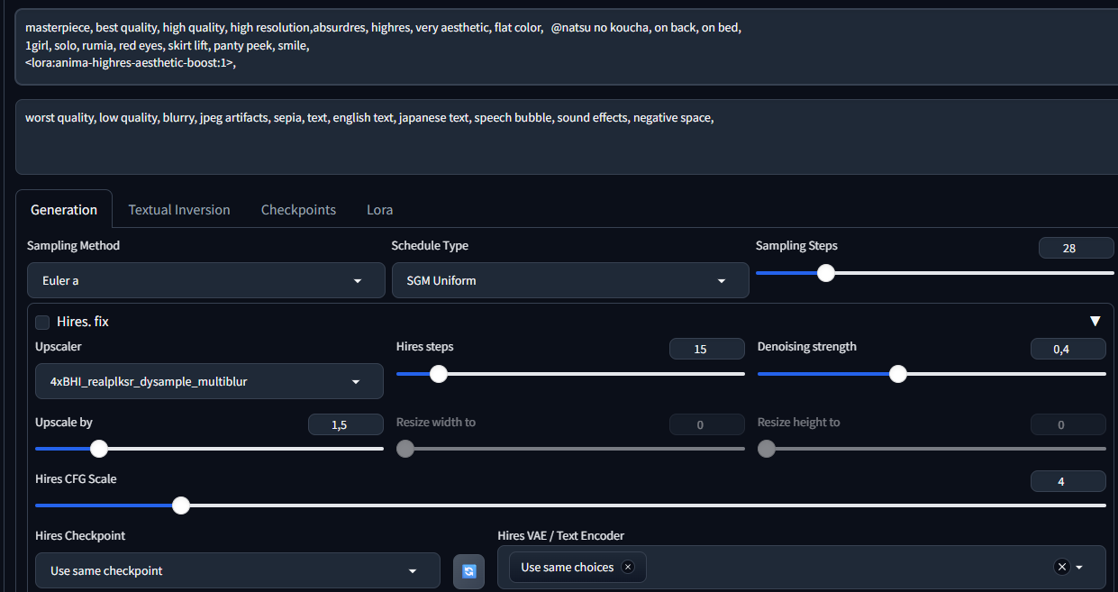This screenshot has height=592, width=1118.
Task: Open the Checkpoints tab
Action: (298, 209)
